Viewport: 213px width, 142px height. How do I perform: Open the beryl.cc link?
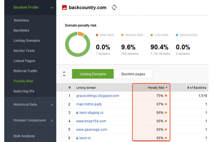(85, 138)
